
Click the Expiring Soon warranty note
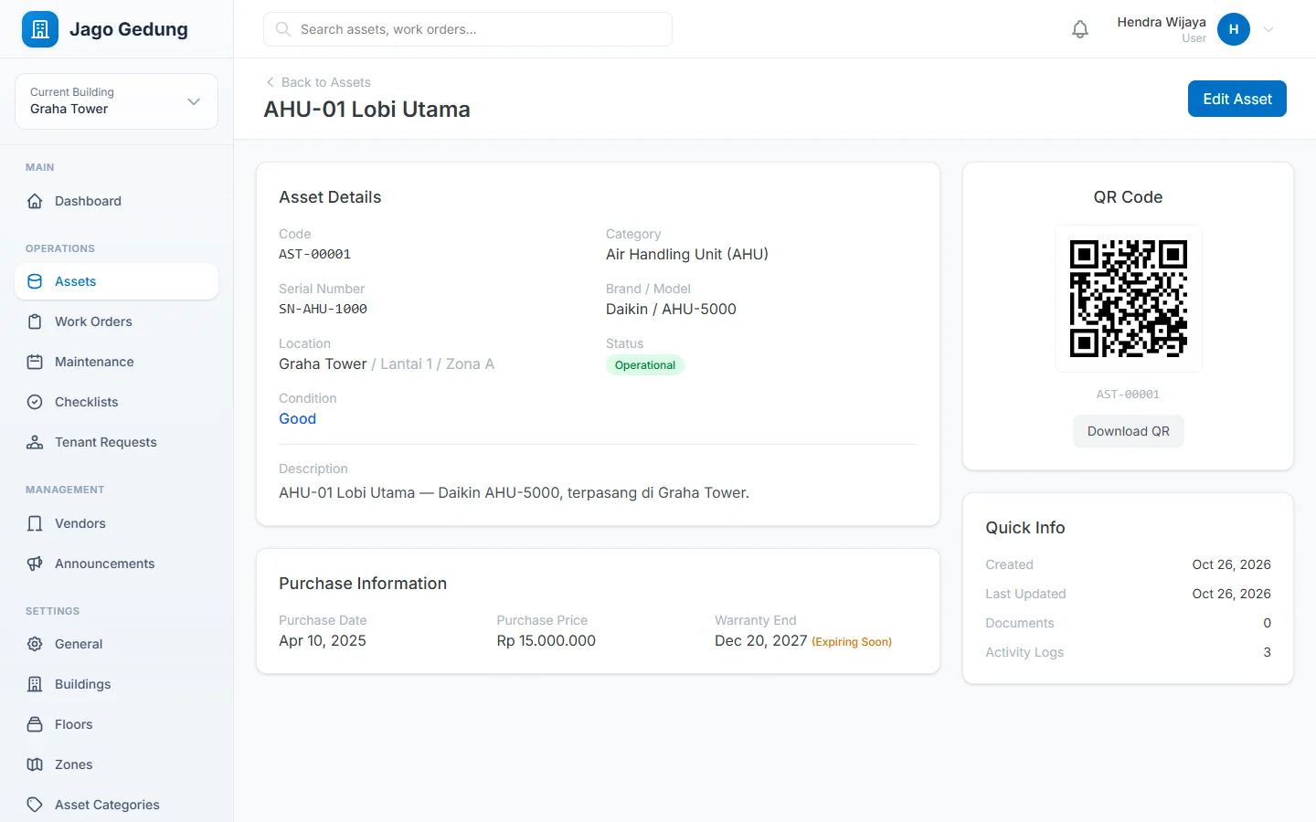(852, 642)
